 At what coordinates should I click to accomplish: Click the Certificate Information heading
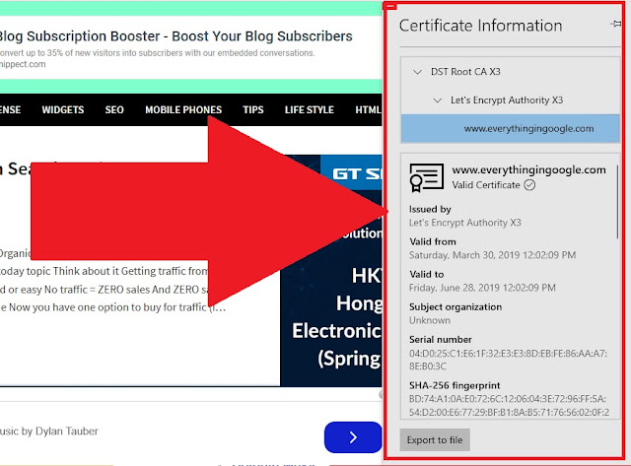tap(480, 26)
